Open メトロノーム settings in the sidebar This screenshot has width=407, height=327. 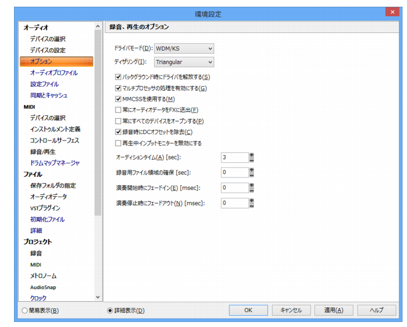pos(43,276)
